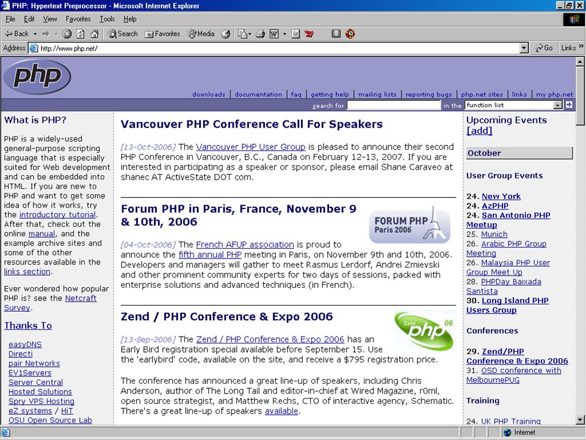The width and height of the screenshot is (586, 440).
Task: Click the scrollbar up arrow
Action: click(580, 61)
